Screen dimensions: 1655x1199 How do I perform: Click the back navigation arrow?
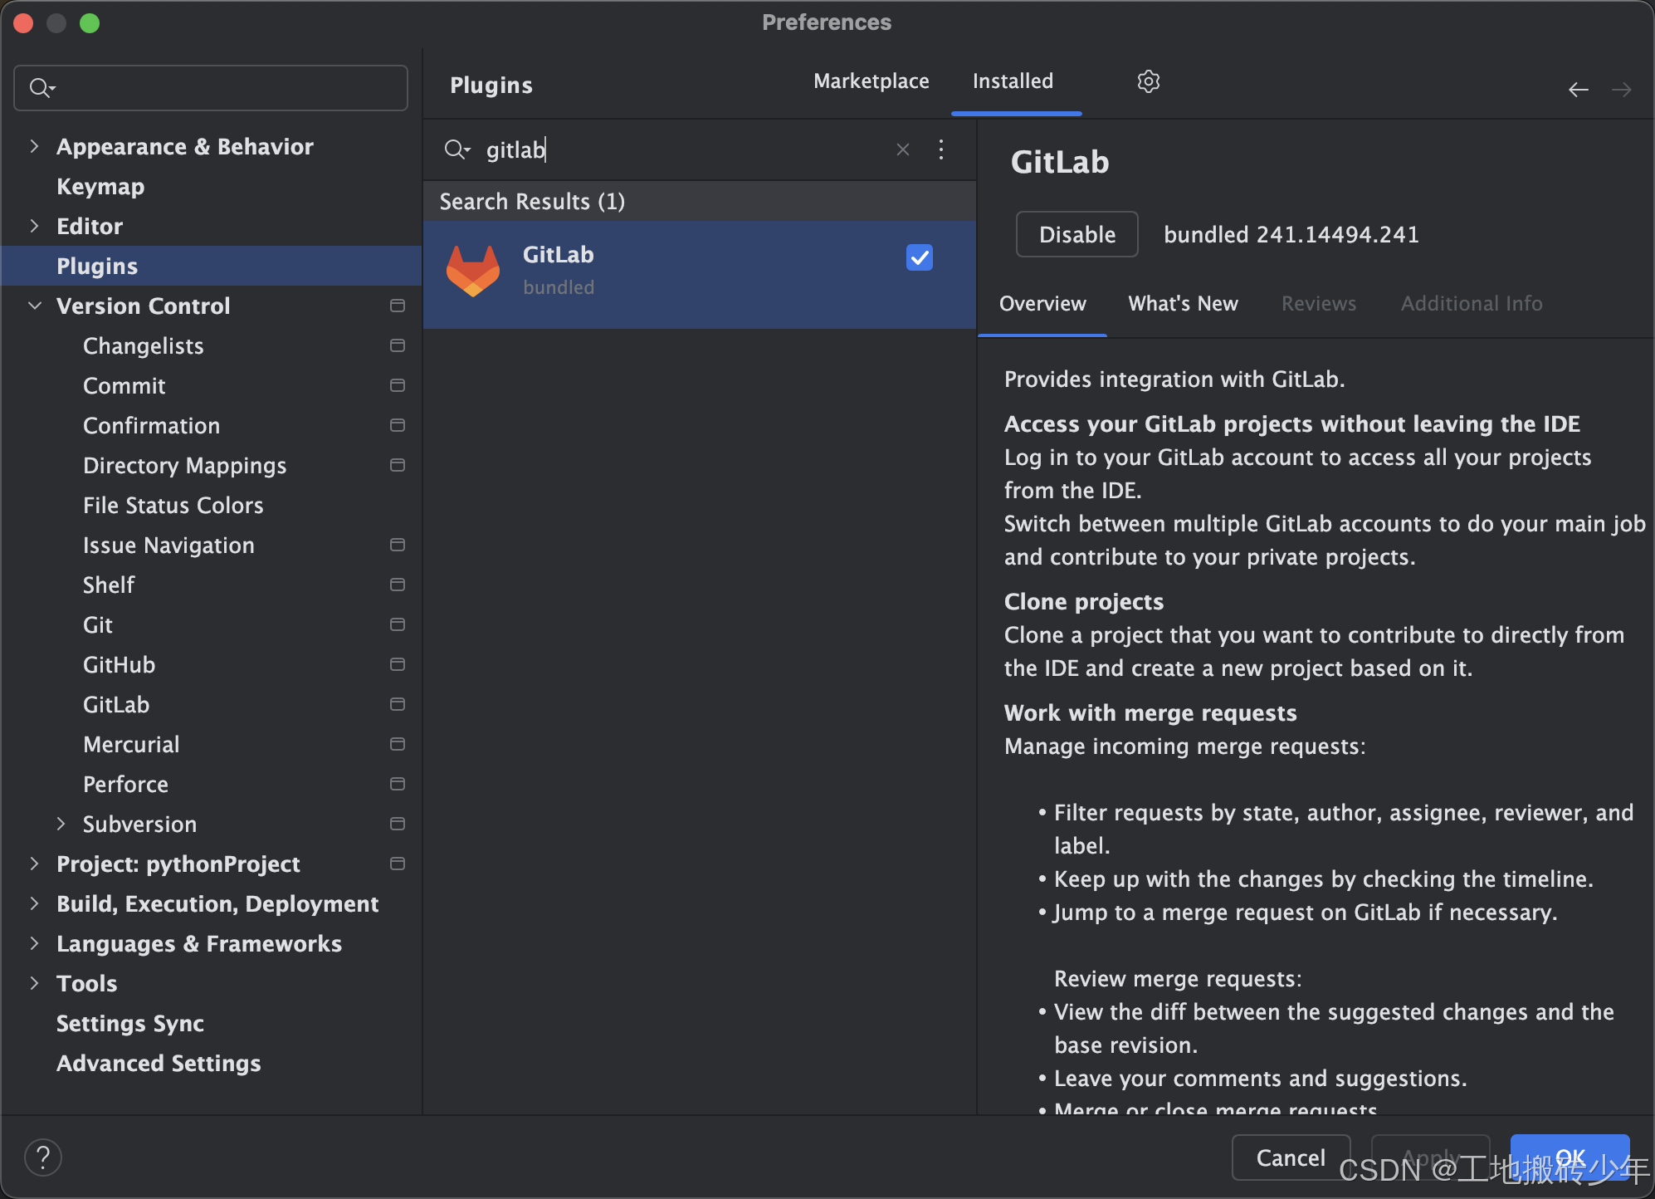(x=1578, y=90)
